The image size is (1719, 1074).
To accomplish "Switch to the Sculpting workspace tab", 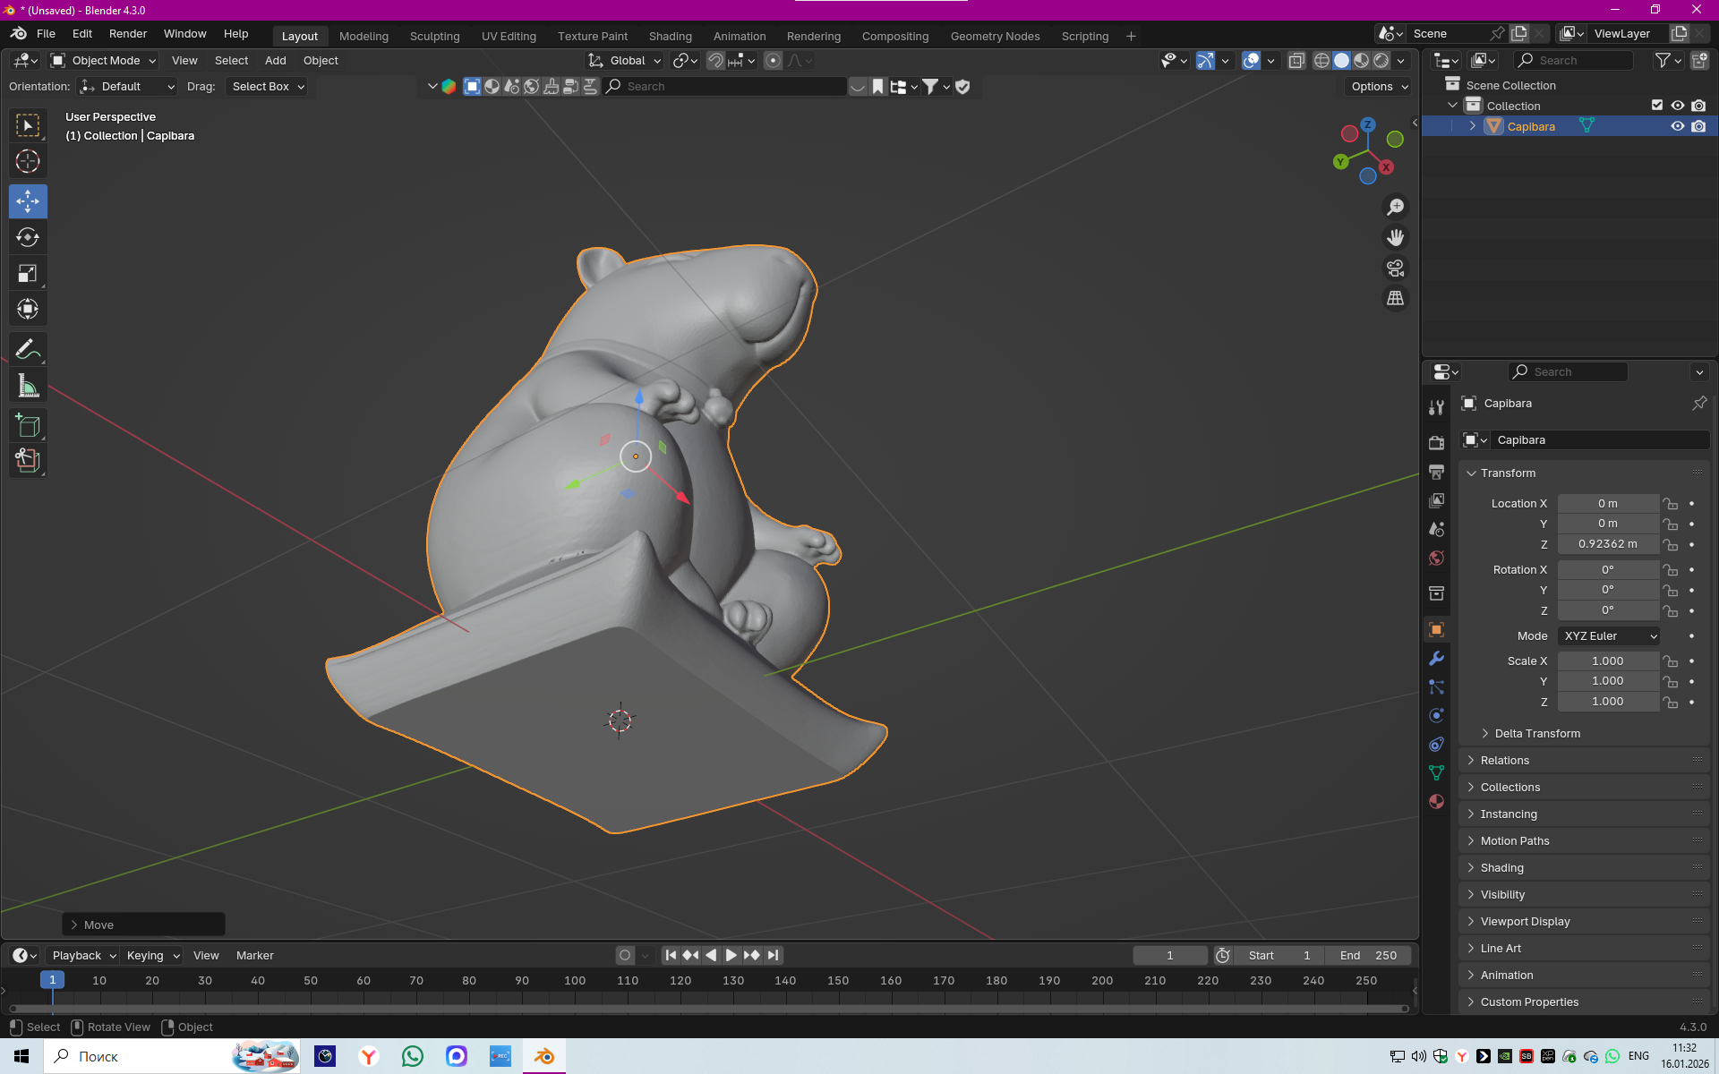I will (x=434, y=37).
